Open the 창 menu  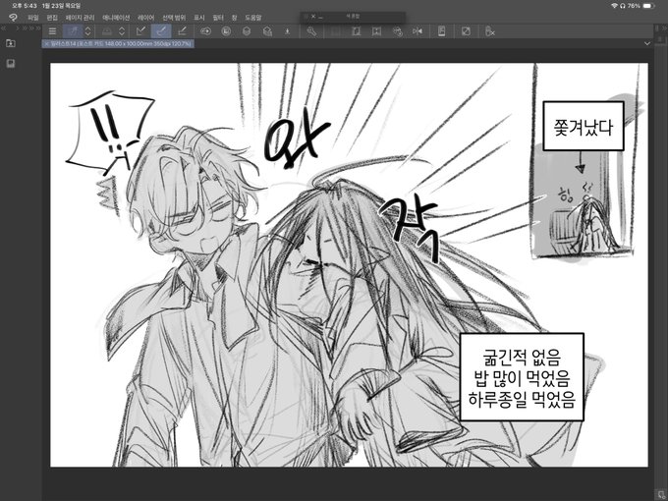tap(235, 18)
